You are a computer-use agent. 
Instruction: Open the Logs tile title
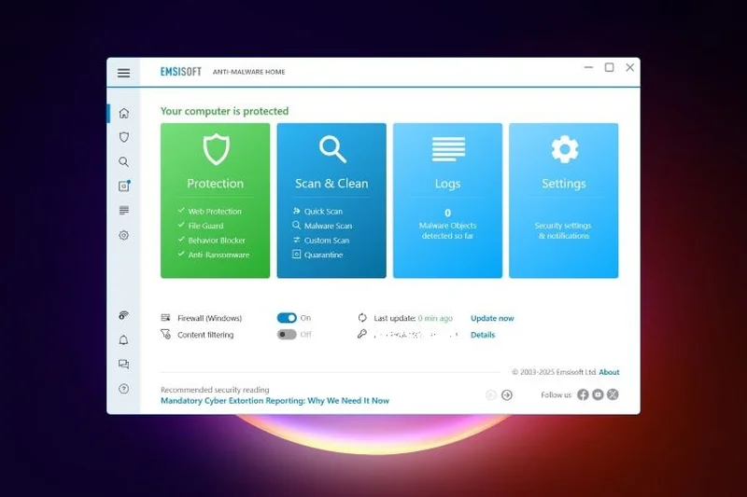(448, 184)
